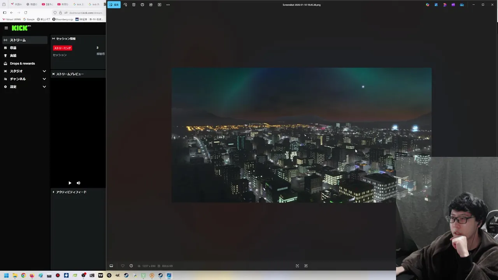Viewport: 498px width, 280px height.
Task: Open TradingView from taskbar
Action: coord(100,275)
